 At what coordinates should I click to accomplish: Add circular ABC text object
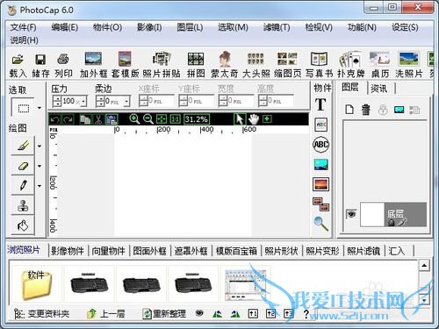pos(320,145)
